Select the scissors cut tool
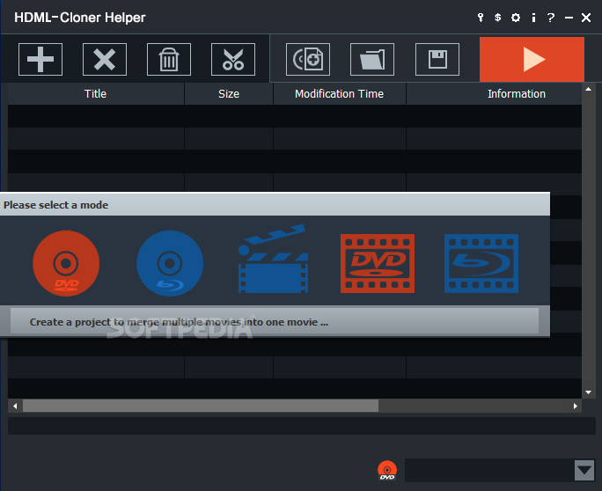 [x=233, y=60]
